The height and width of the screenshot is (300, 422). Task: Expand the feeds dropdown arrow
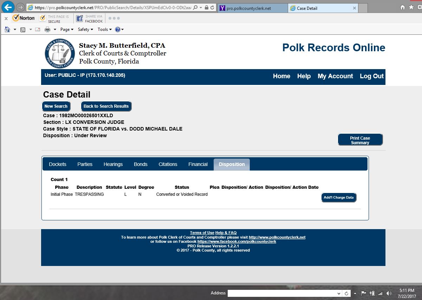[x=31, y=29]
